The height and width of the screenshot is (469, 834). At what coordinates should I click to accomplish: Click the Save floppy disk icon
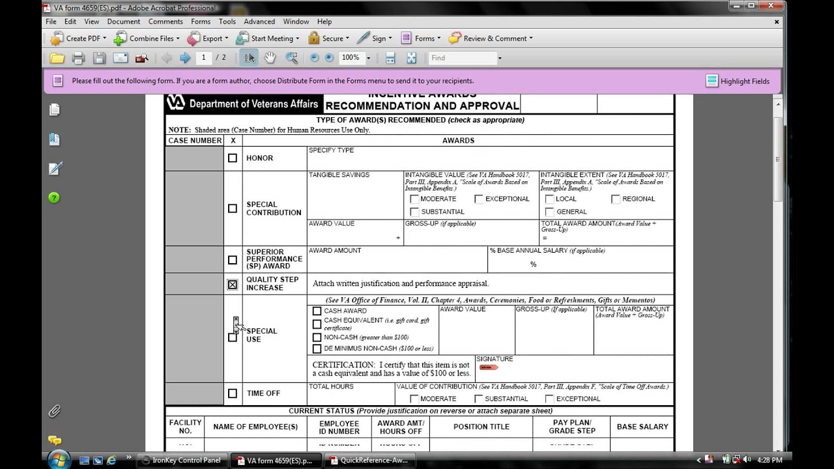pos(99,58)
